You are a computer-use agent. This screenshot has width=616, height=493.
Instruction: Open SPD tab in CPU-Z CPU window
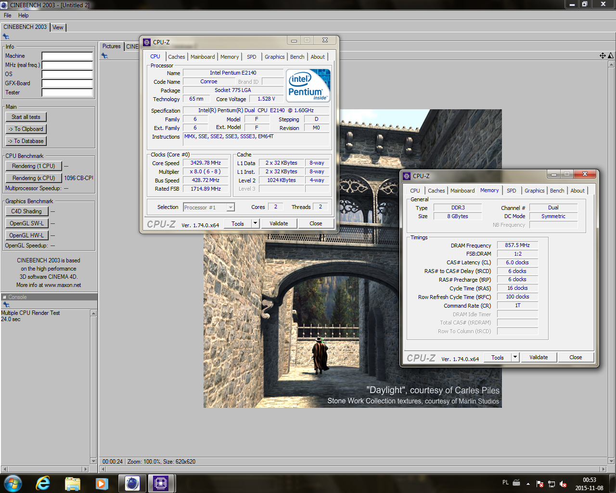point(252,57)
